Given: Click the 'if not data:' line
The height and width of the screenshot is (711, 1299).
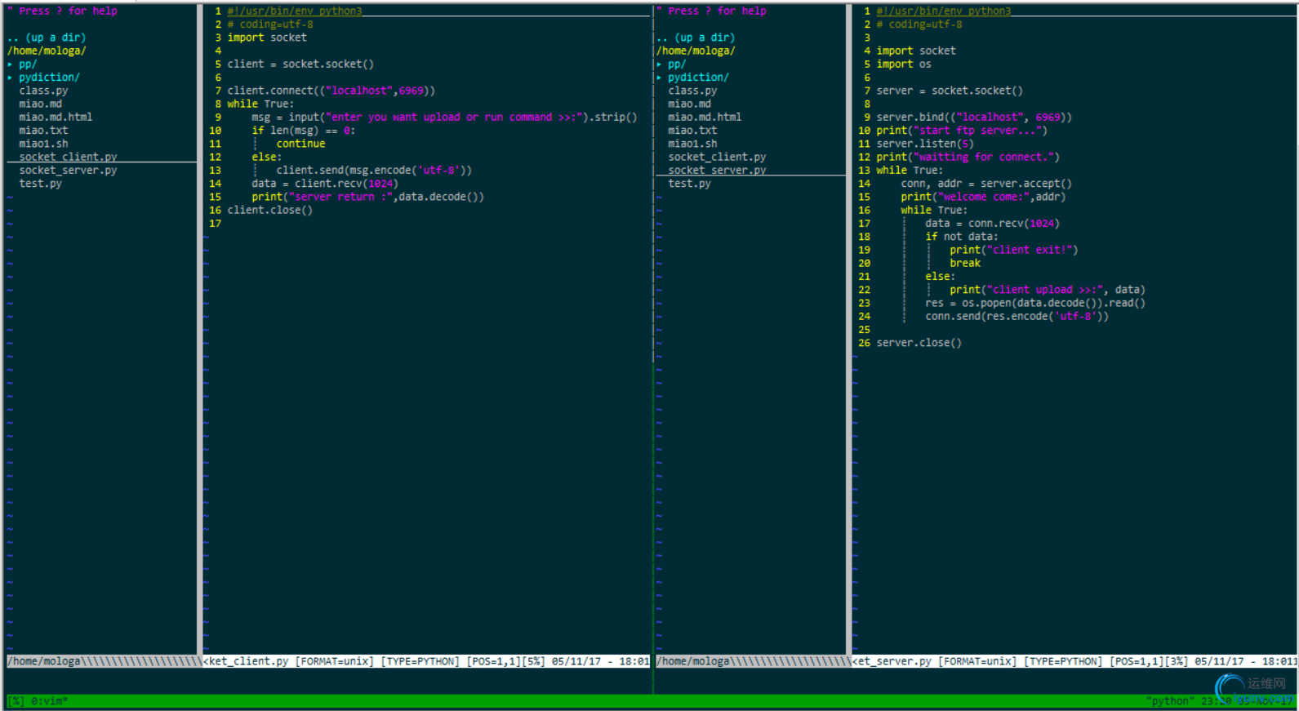Looking at the screenshot, I should 961,236.
